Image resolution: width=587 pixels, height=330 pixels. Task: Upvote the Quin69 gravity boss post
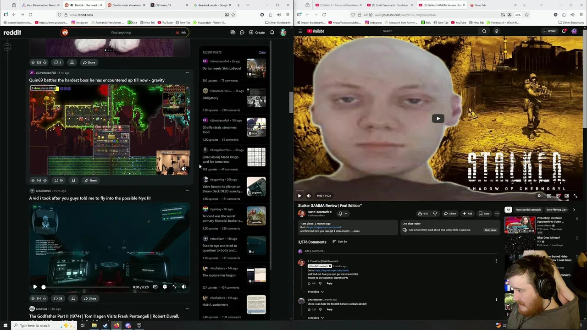(33, 180)
